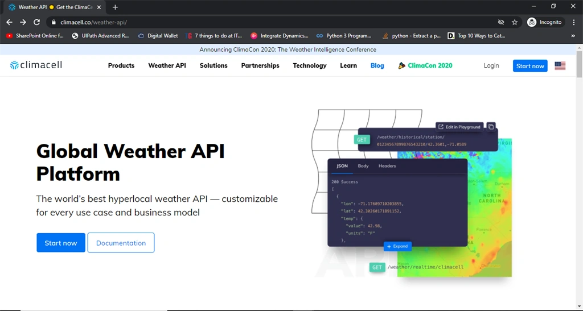Open the Incognito profile indicator
Screen dimensions: 583x311
(x=545, y=22)
